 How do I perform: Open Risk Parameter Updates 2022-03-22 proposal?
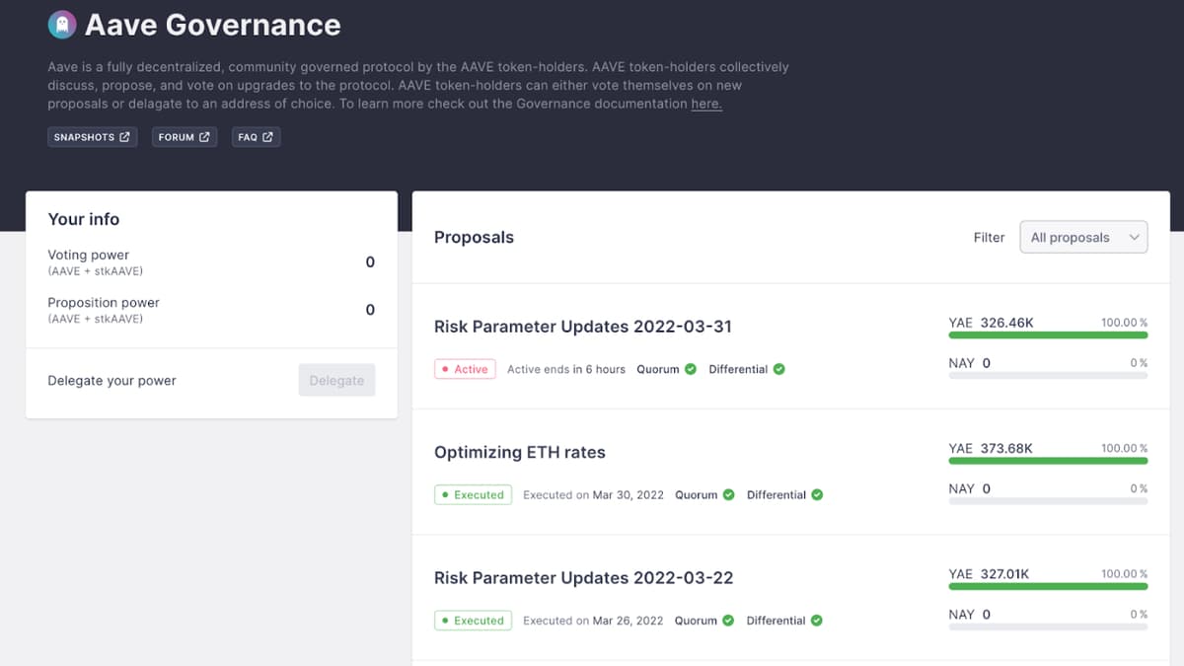[584, 577]
